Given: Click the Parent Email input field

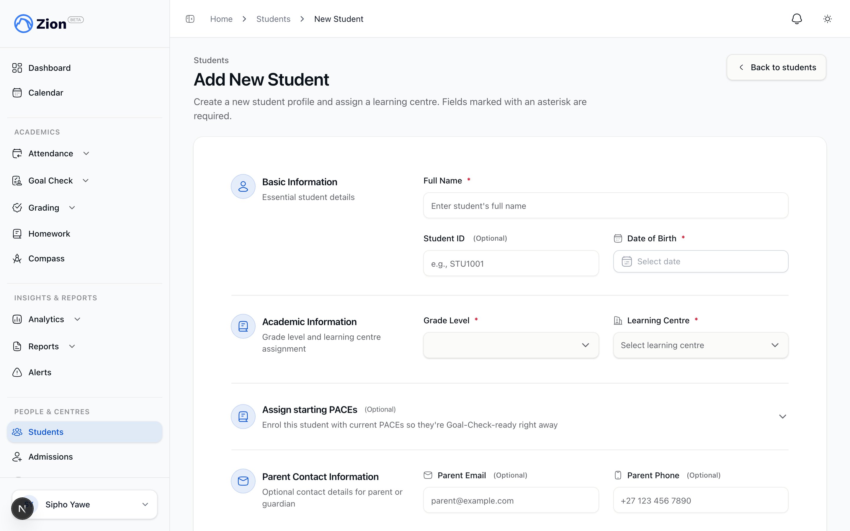Looking at the screenshot, I should 511,500.
